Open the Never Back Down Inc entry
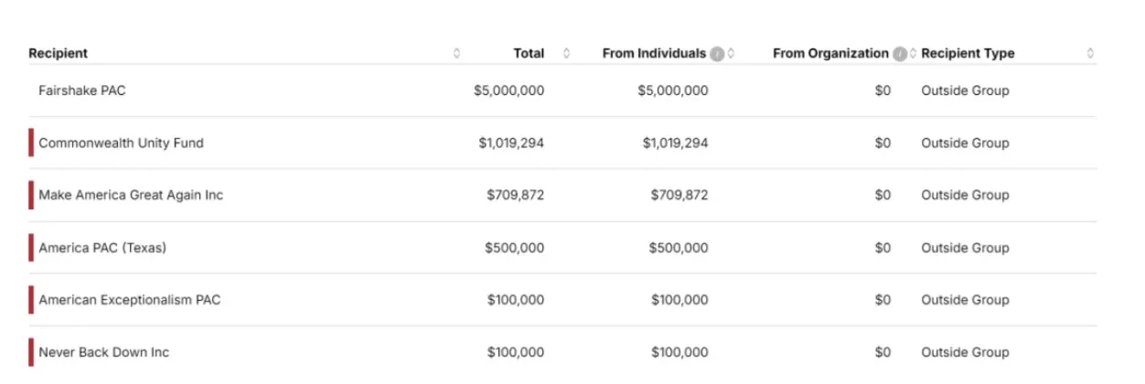The height and width of the screenshot is (384, 1145). pos(103,352)
